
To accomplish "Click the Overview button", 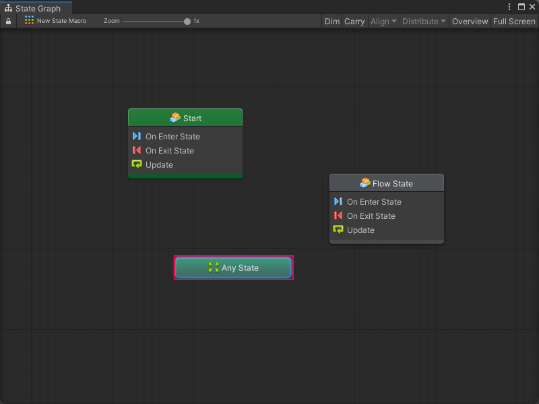I will (x=470, y=21).
